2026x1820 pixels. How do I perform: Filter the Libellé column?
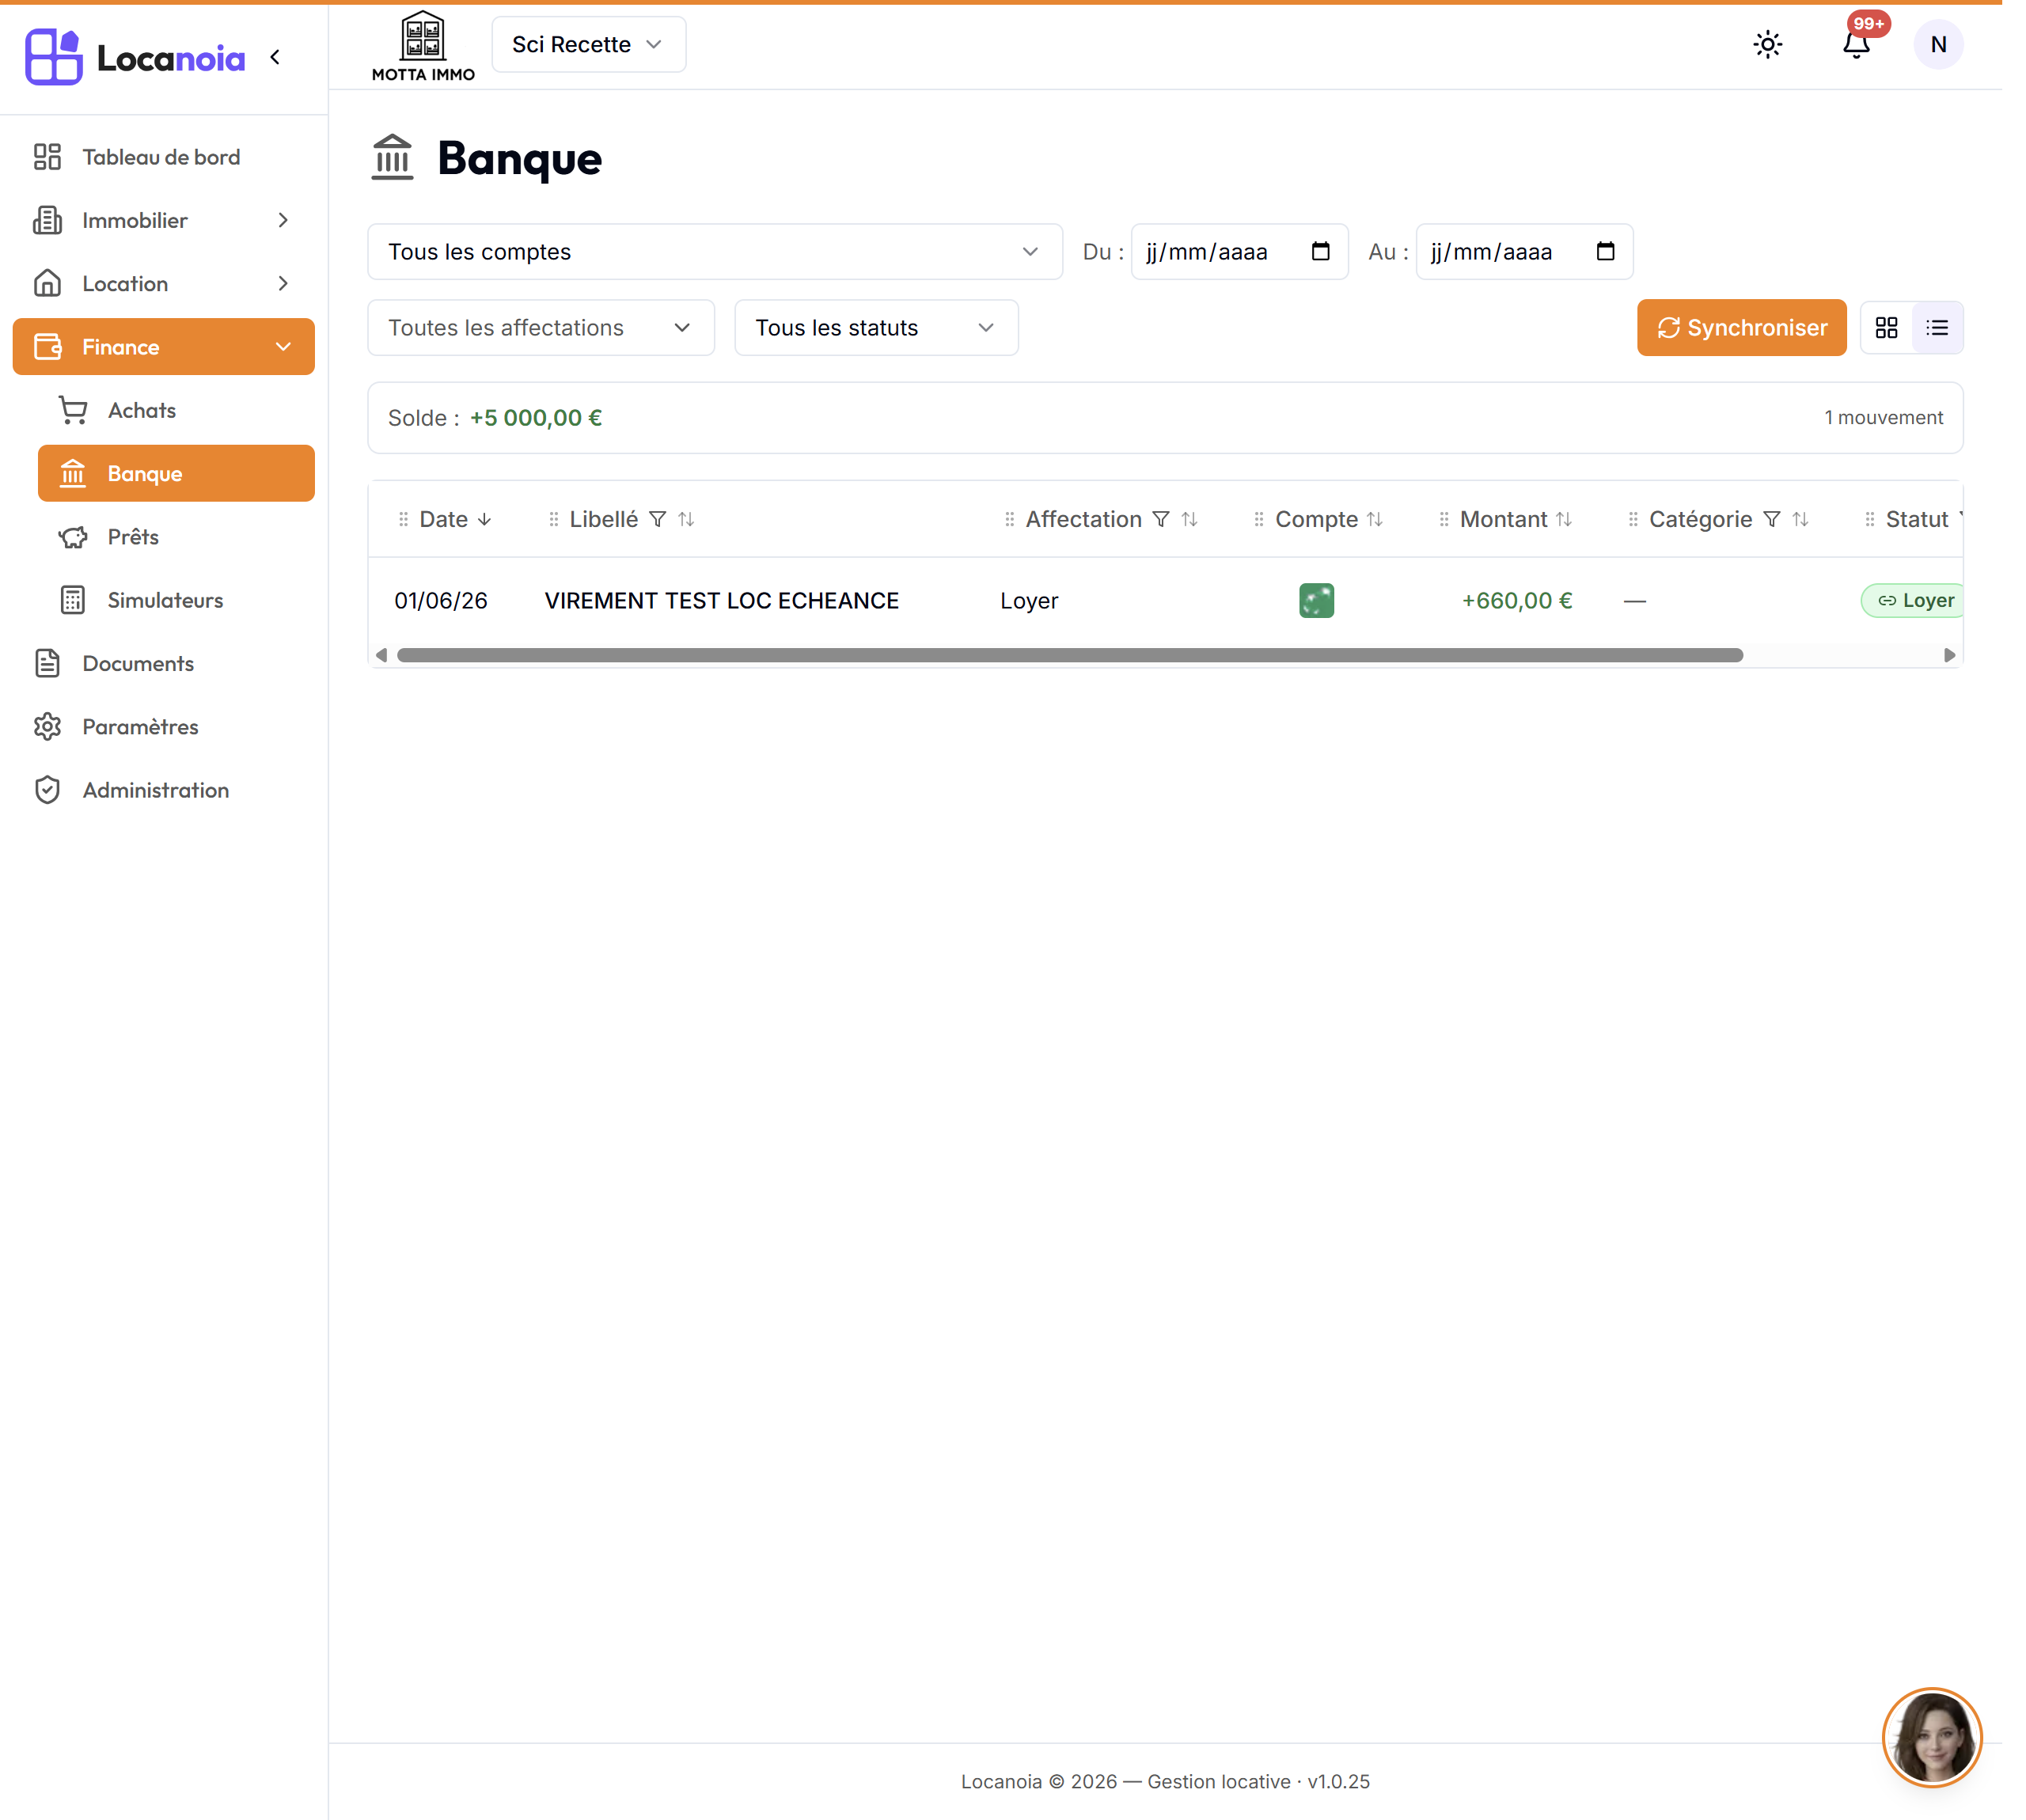tap(657, 520)
